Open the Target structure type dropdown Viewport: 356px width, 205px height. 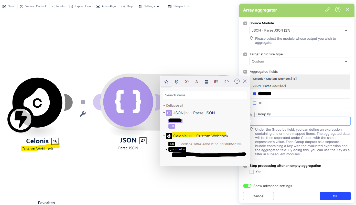(300, 61)
